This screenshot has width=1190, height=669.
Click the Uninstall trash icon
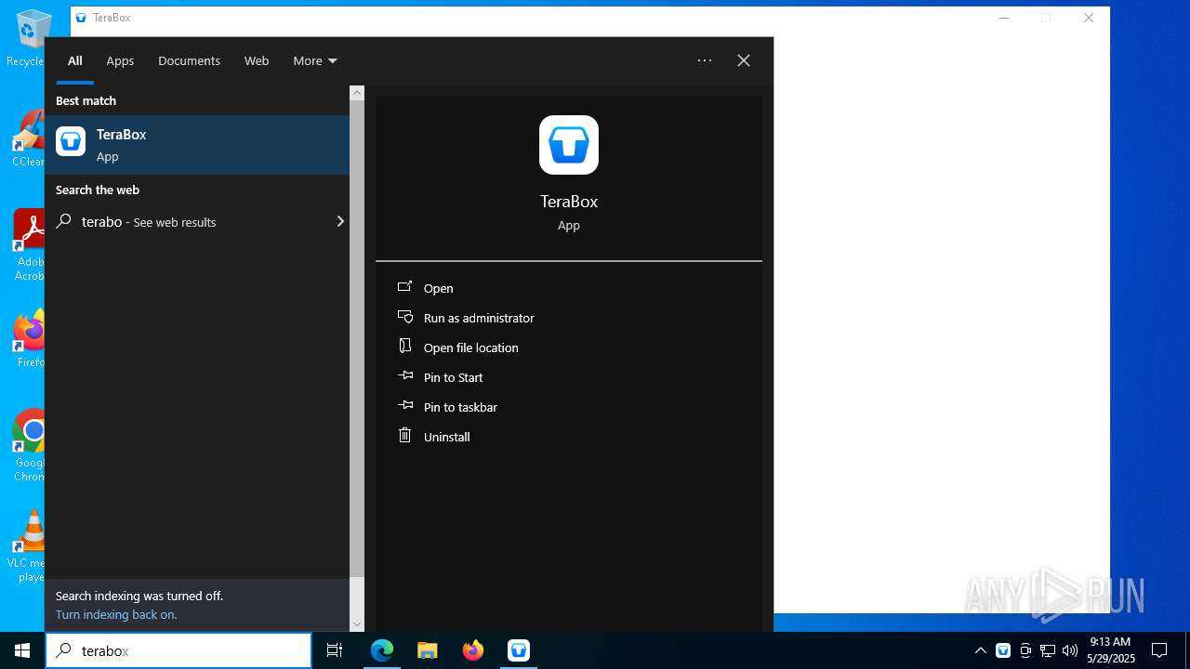[404, 436]
